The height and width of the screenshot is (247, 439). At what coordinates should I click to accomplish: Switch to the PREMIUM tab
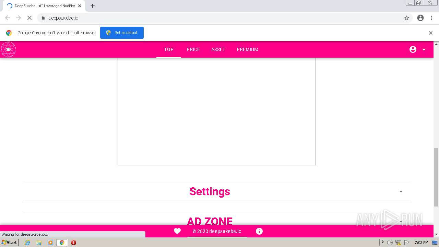[247, 49]
